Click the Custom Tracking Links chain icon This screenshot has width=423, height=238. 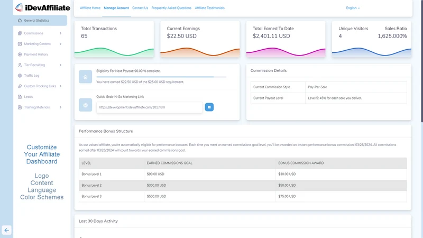[20, 86]
